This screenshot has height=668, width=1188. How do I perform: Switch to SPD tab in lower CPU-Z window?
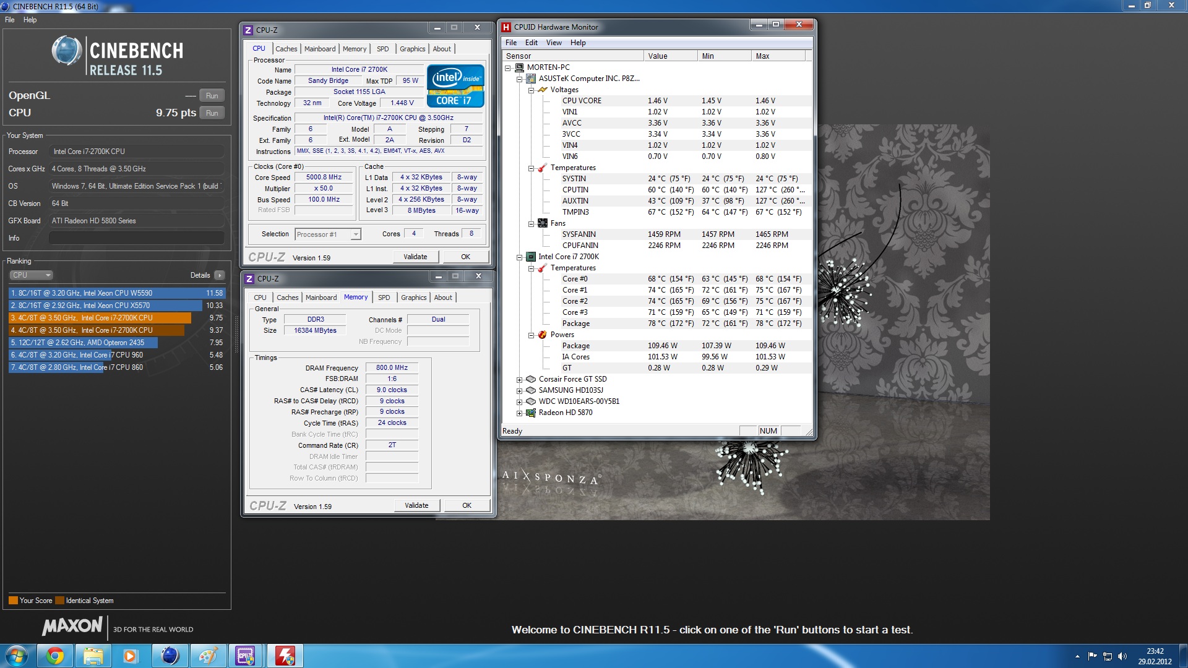(x=384, y=298)
